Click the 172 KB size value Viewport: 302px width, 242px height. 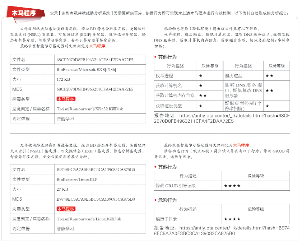click(x=63, y=79)
